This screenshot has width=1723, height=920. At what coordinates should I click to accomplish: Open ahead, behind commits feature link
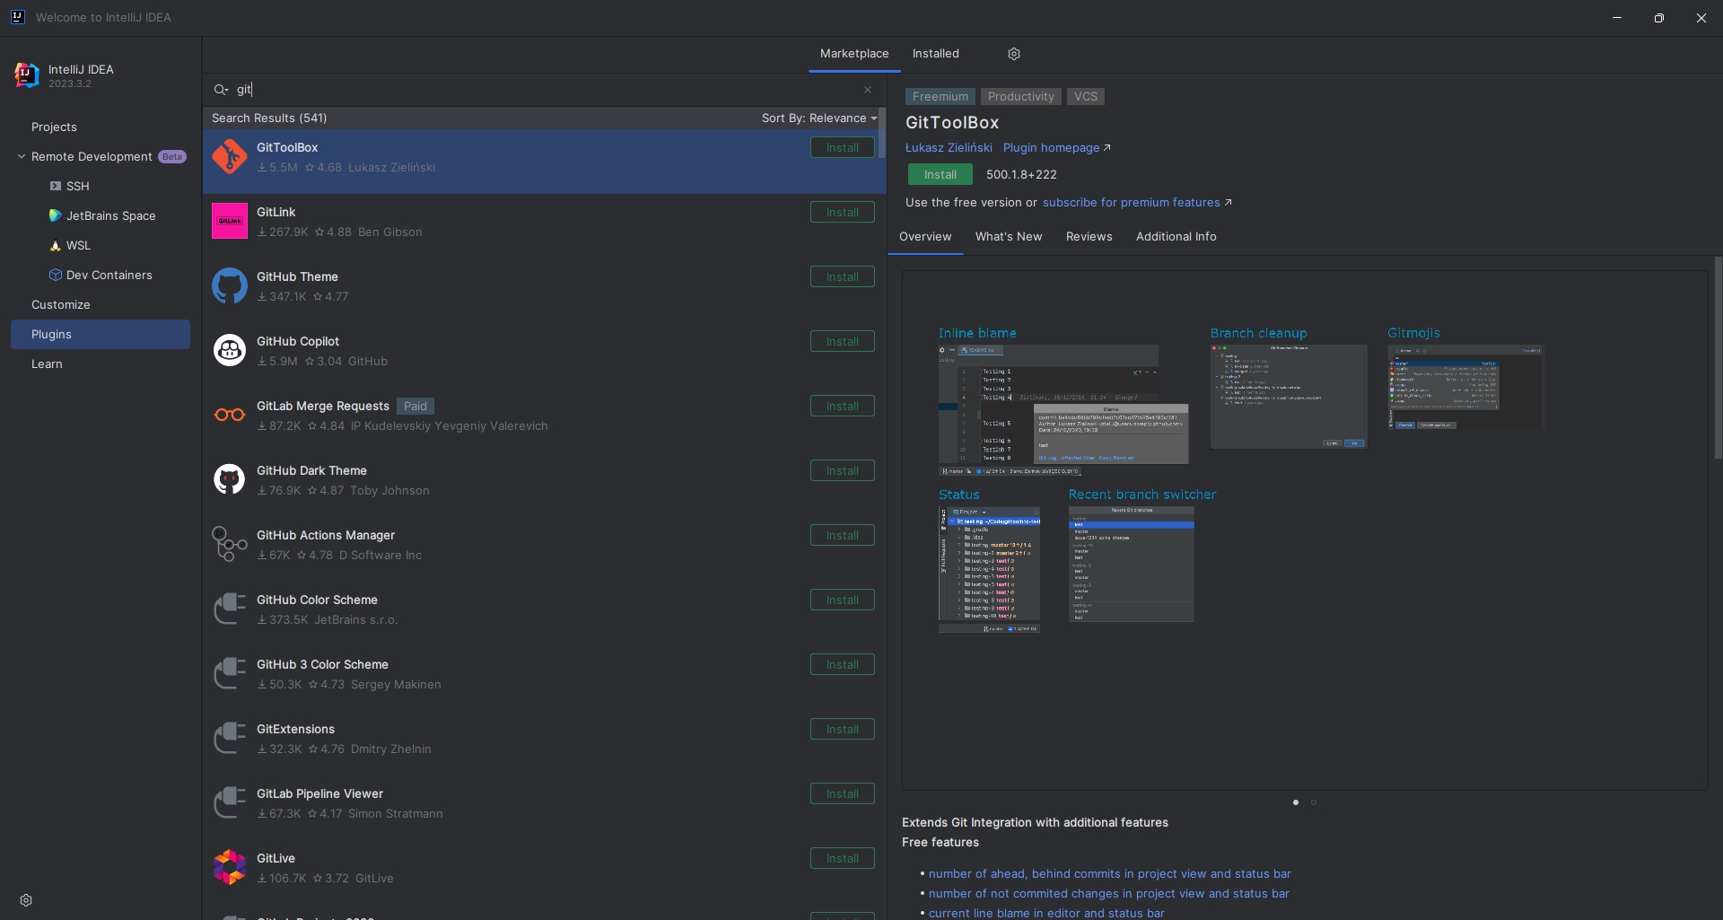[1109, 874]
